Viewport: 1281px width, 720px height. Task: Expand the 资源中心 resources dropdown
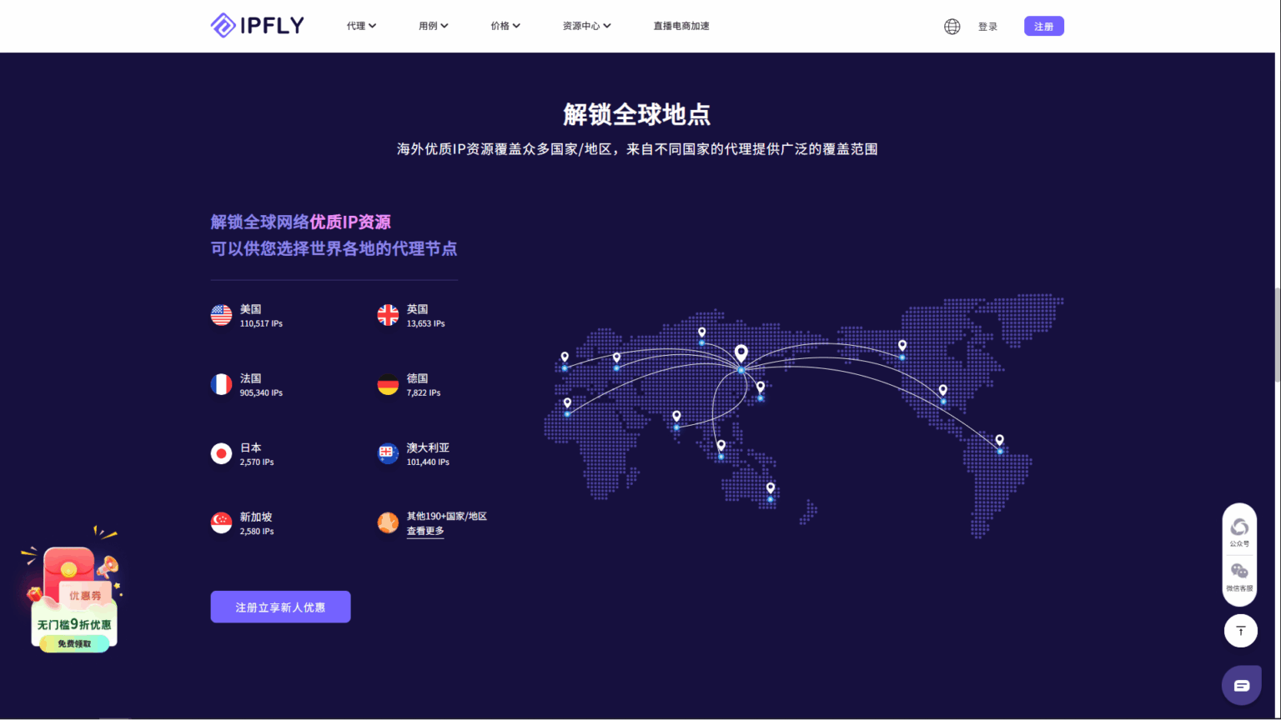tap(586, 25)
